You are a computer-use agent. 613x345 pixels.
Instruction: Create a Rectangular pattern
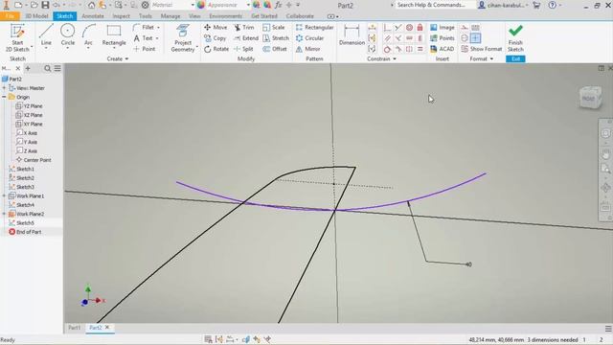click(315, 28)
